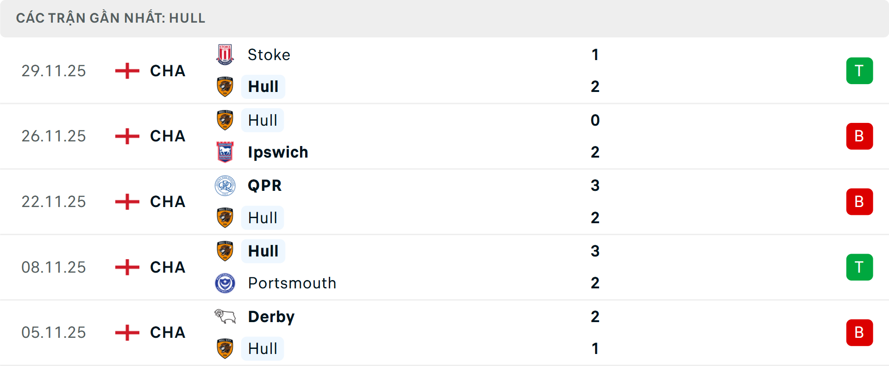Open the Ipswich team link
Image resolution: width=889 pixels, height=366 pixels.
[278, 152]
